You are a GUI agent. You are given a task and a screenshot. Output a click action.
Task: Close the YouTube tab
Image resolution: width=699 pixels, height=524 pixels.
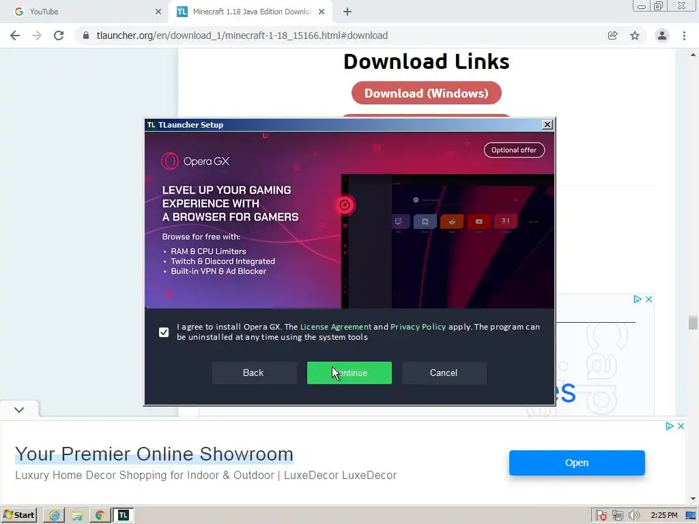click(x=158, y=12)
